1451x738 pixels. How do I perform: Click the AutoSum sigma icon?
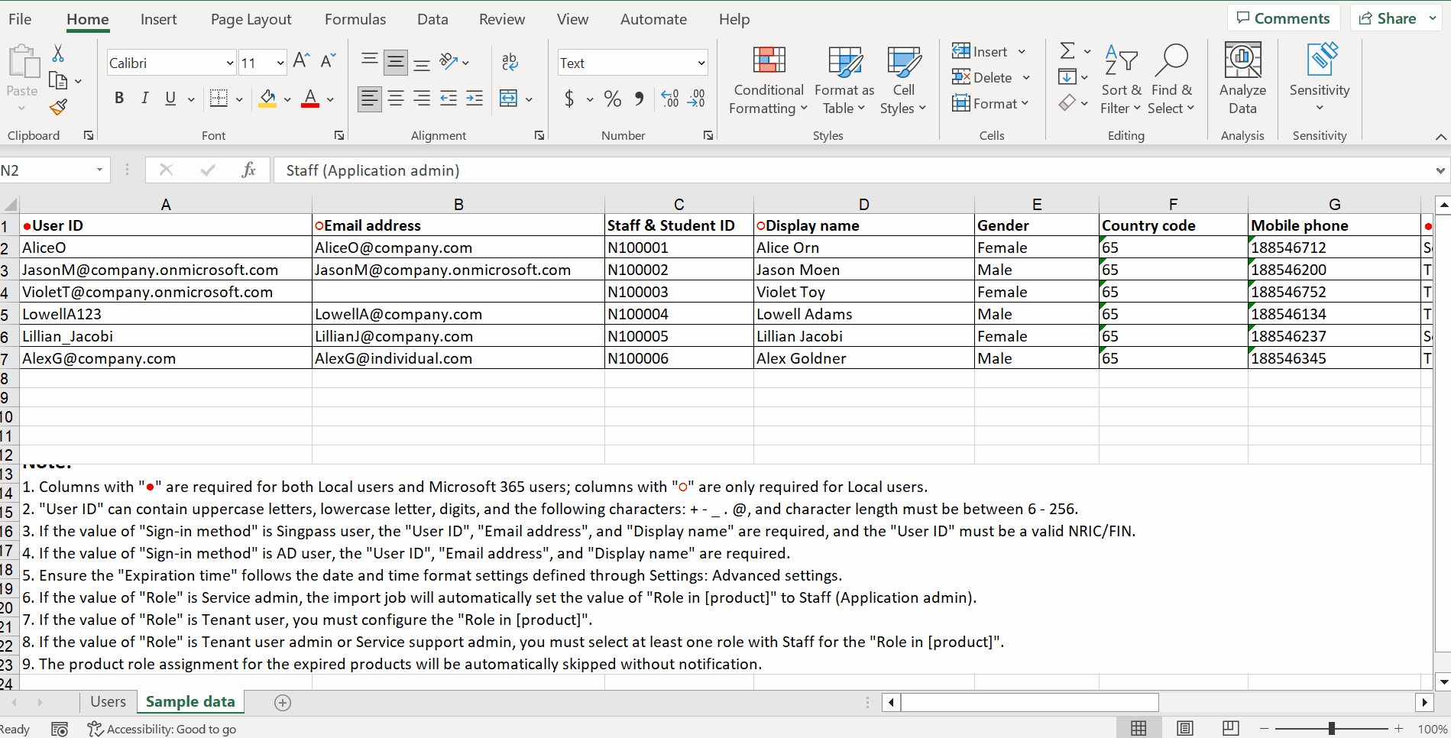tap(1067, 51)
